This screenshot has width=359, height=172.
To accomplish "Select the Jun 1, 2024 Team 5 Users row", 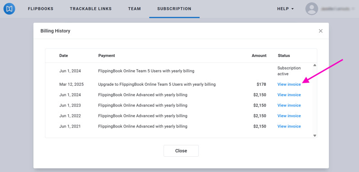I will 179,71.
